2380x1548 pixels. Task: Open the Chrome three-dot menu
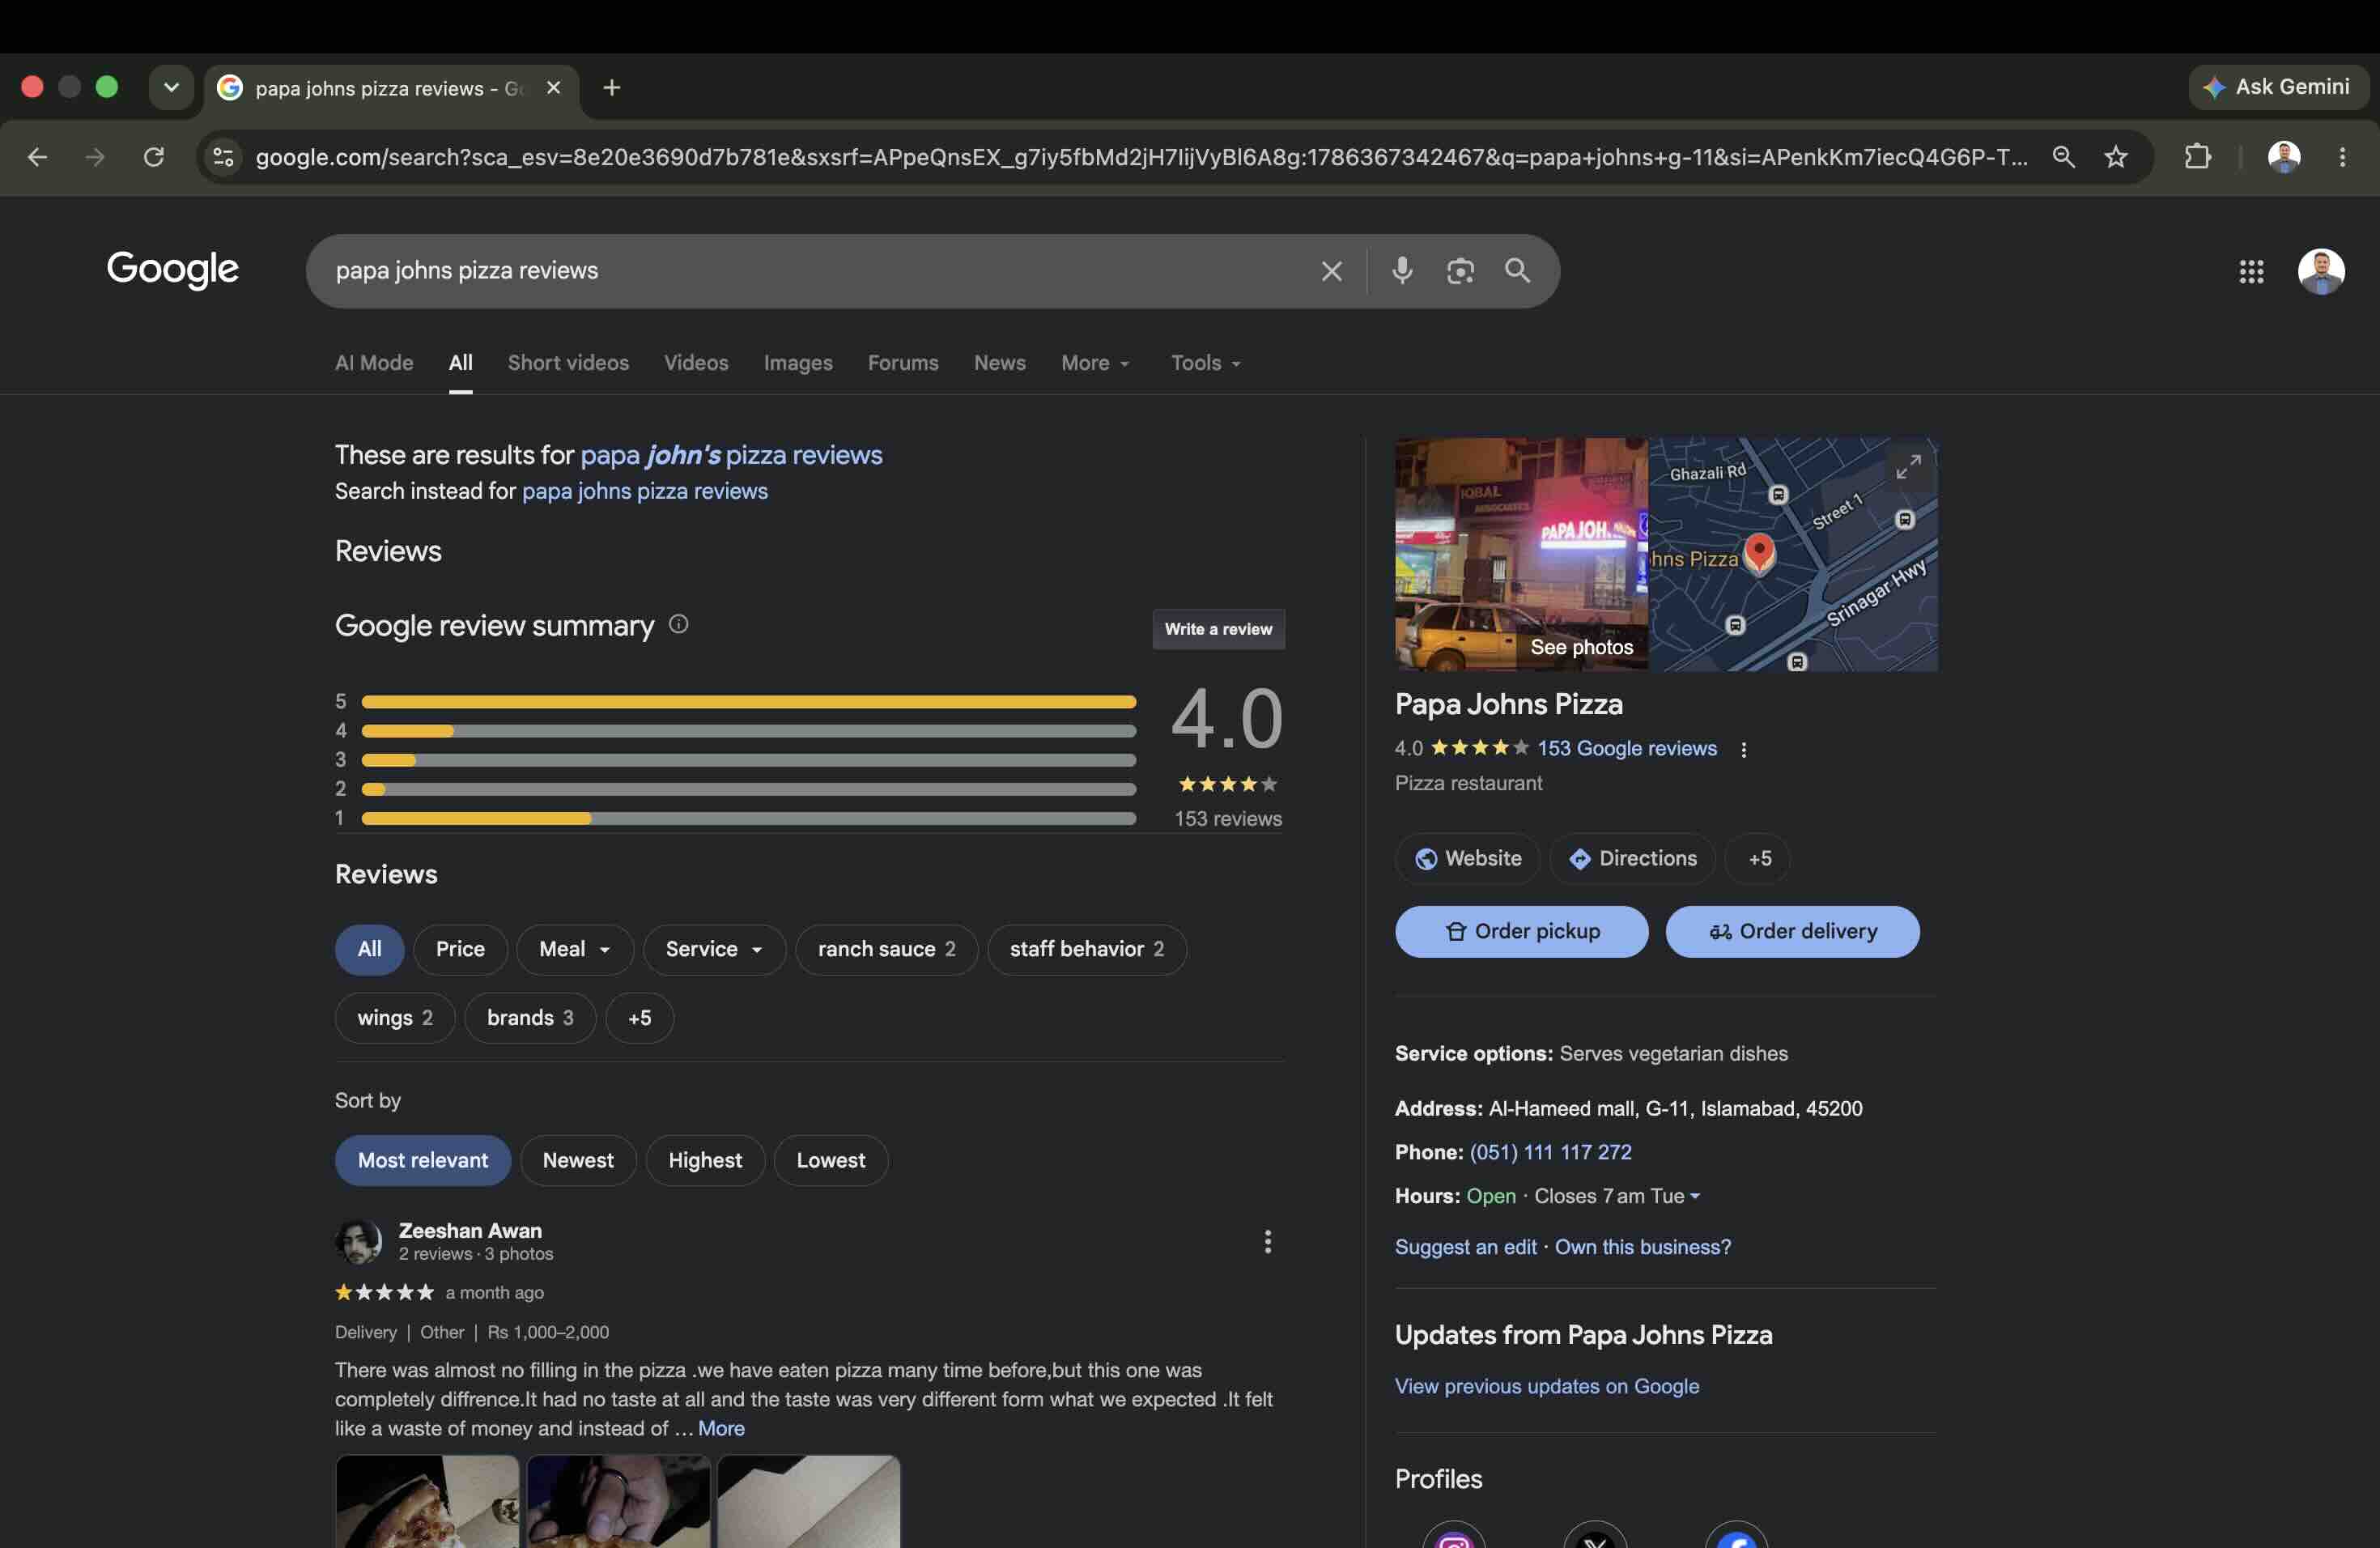pos(2342,157)
